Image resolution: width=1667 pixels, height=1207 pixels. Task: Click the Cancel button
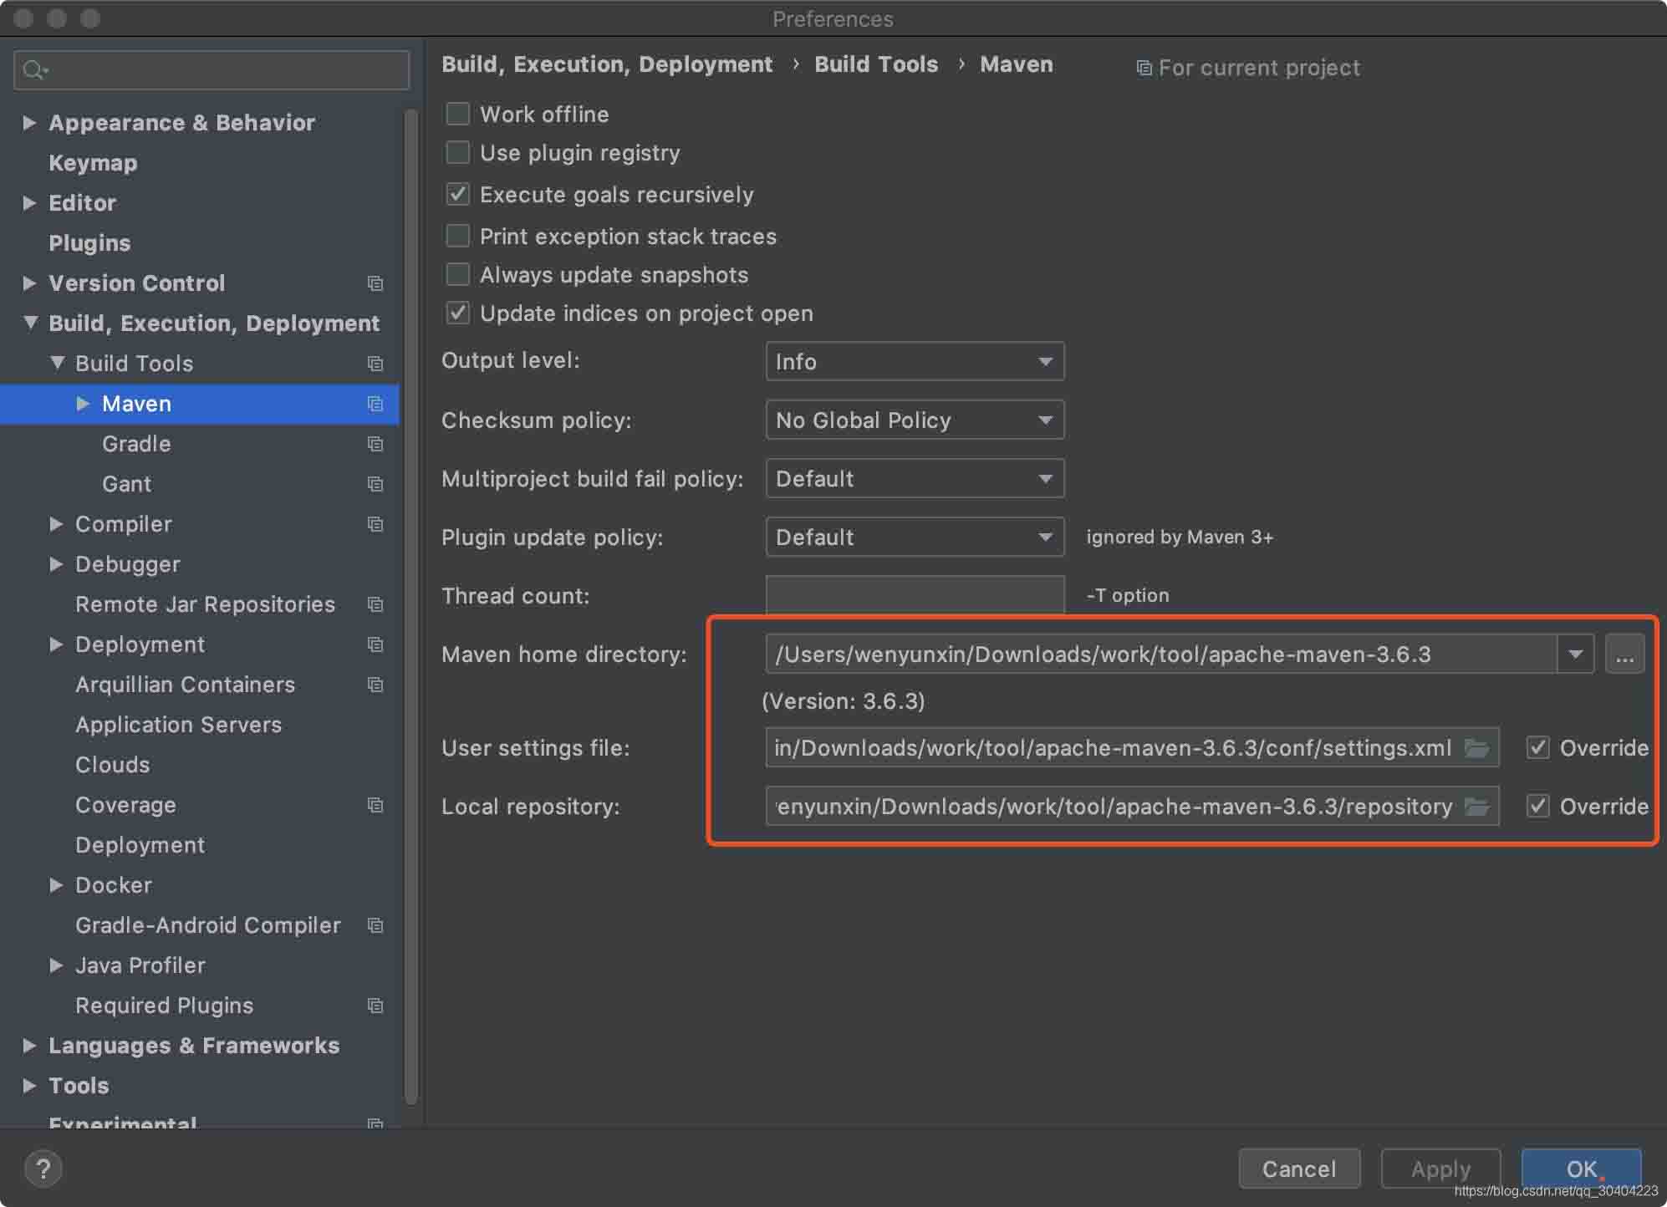click(x=1299, y=1169)
